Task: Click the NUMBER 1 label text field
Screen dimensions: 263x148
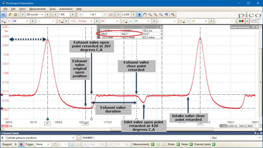Action: (146, 138)
